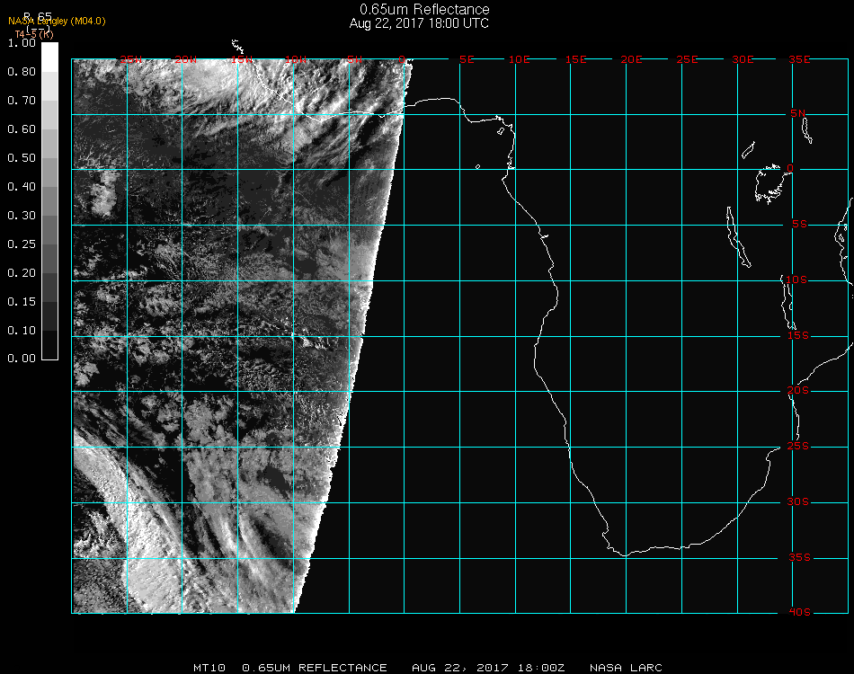Image resolution: width=854 pixels, height=674 pixels.
Task: Click the '0.10' color scale value
Action: coord(22,331)
